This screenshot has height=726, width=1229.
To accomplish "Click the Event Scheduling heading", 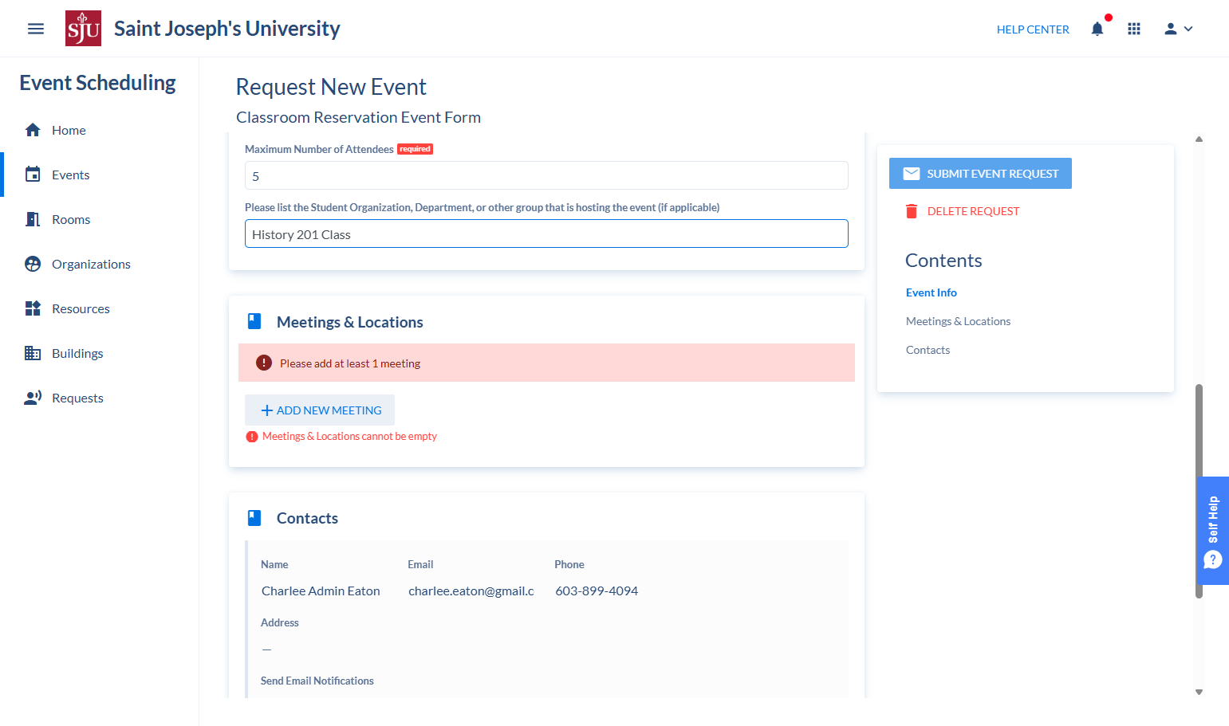I will tap(97, 83).
